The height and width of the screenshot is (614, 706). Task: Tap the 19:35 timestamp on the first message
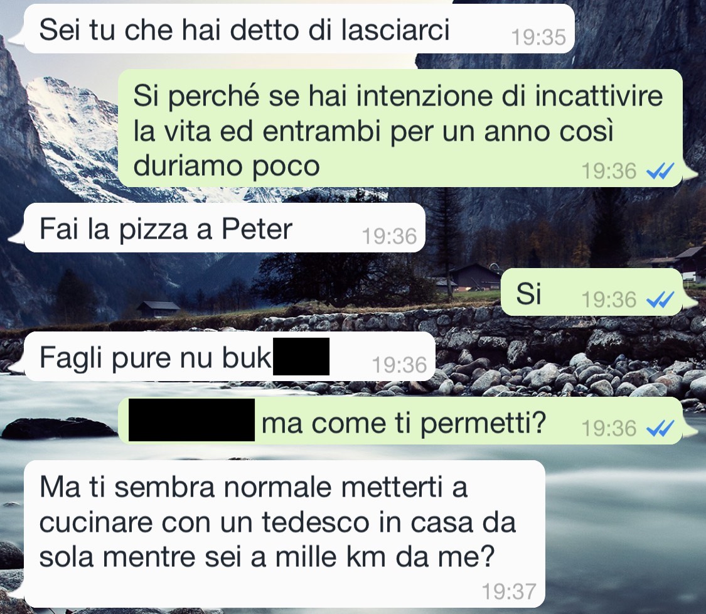pyautogui.click(x=538, y=37)
